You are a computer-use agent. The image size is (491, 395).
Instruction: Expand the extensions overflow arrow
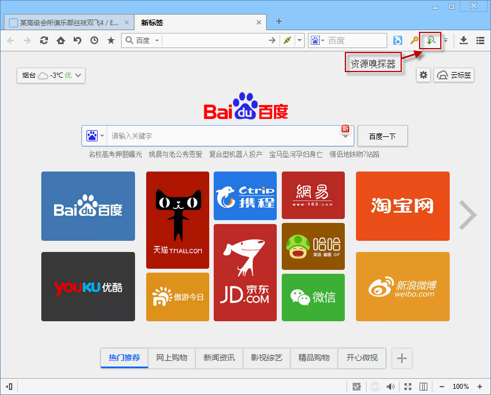[x=446, y=40]
